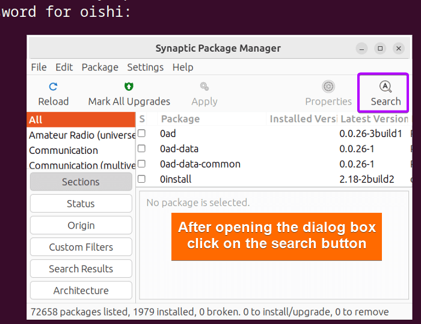Click Mark All Upgrades shield icon
Screen dimensions: 421x324
pyautogui.click(x=129, y=87)
